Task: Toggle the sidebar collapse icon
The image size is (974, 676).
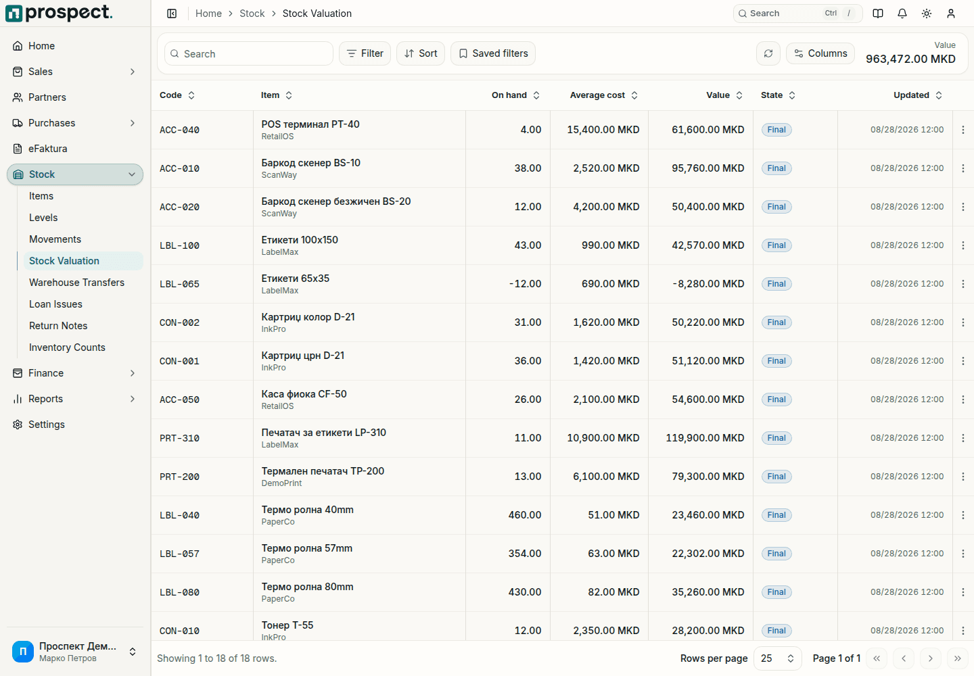Action: pyautogui.click(x=172, y=14)
